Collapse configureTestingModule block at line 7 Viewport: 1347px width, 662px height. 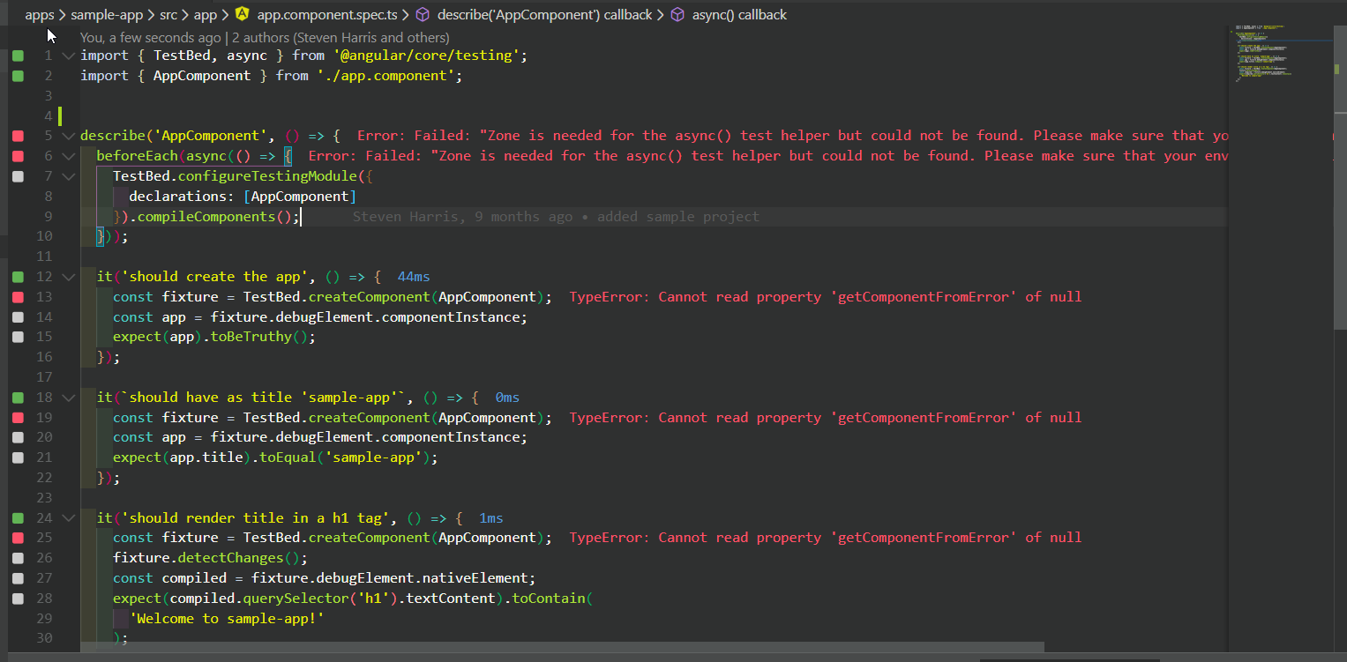(69, 176)
